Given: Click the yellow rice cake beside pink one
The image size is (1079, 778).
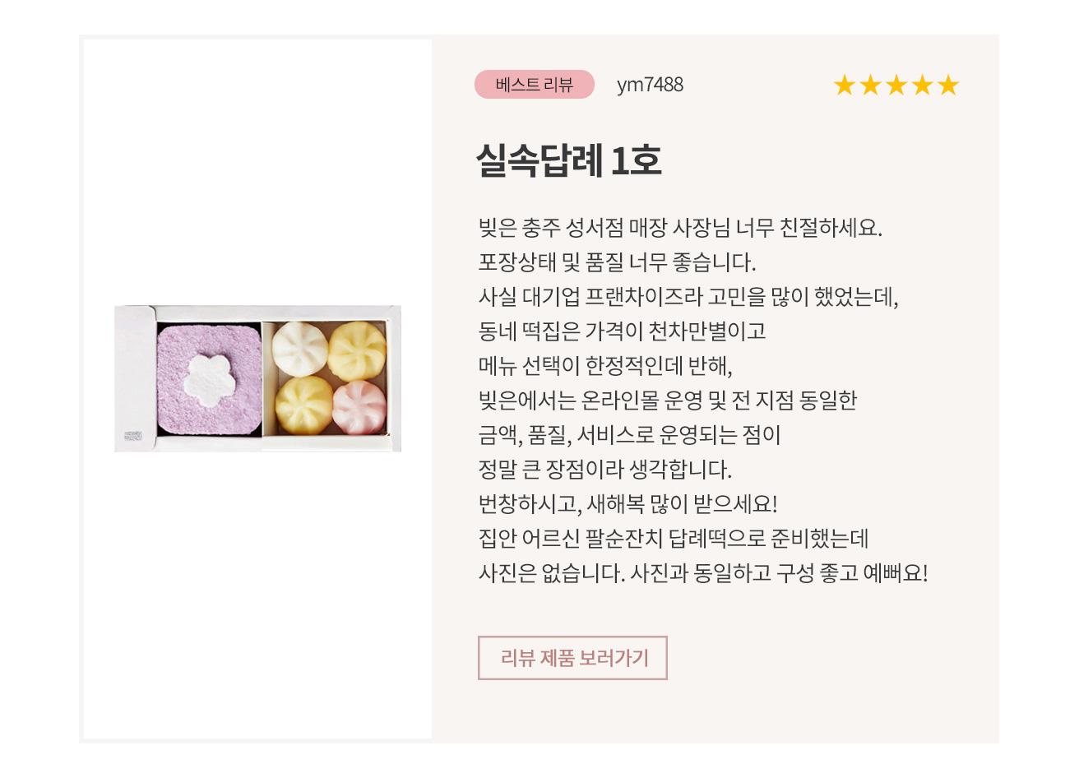Looking at the screenshot, I should (x=303, y=405).
